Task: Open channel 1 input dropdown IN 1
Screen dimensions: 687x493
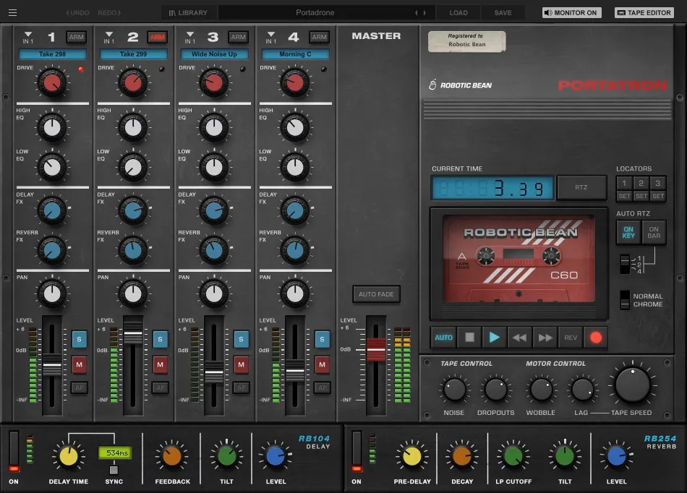Action: pyautogui.click(x=28, y=37)
